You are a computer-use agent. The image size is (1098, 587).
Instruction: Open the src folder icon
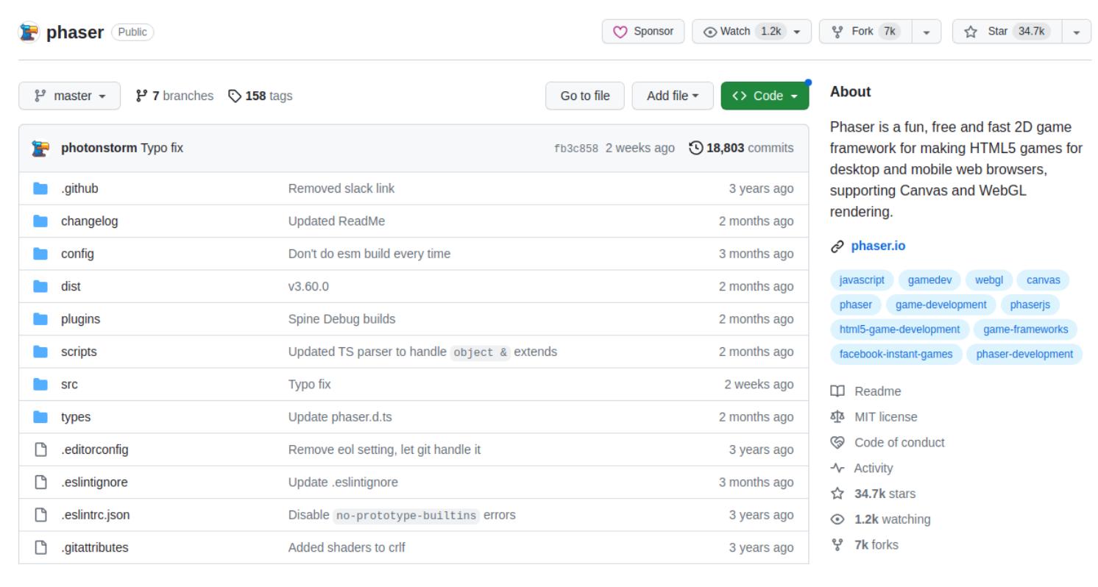pyautogui.click(x=40, y=385)
